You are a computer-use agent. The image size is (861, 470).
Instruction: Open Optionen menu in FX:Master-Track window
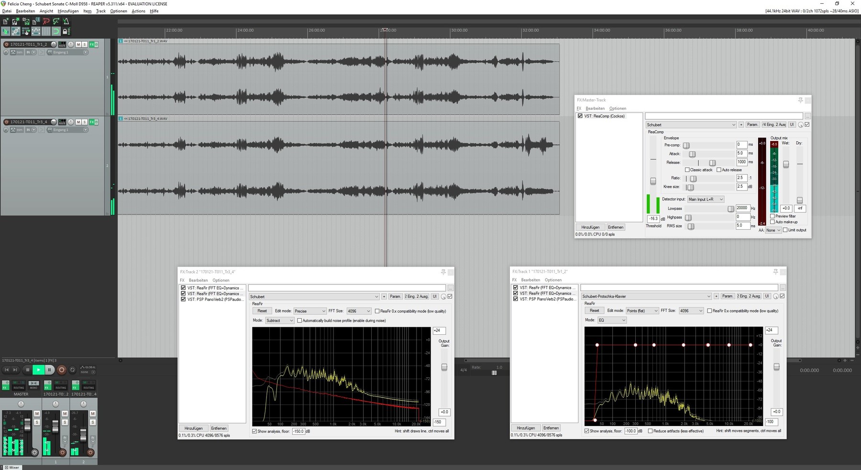(618, 108)
